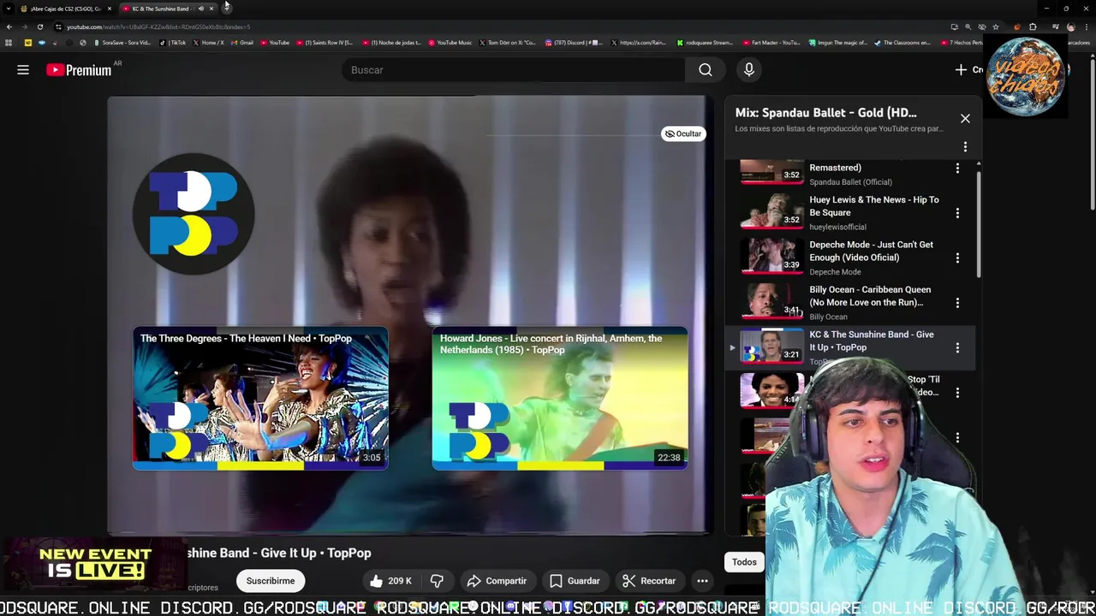This screenshot has height=616, width=1096.
Task: Open the YouTube Music bookmark
Action: pyautogui.click(x=450, y=42)
